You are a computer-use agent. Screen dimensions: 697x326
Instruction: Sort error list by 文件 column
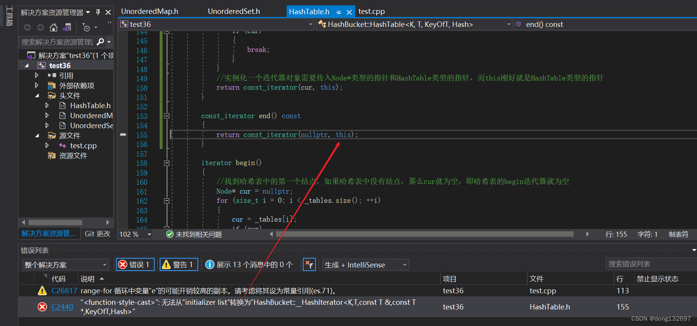click(x=536, y=279)
